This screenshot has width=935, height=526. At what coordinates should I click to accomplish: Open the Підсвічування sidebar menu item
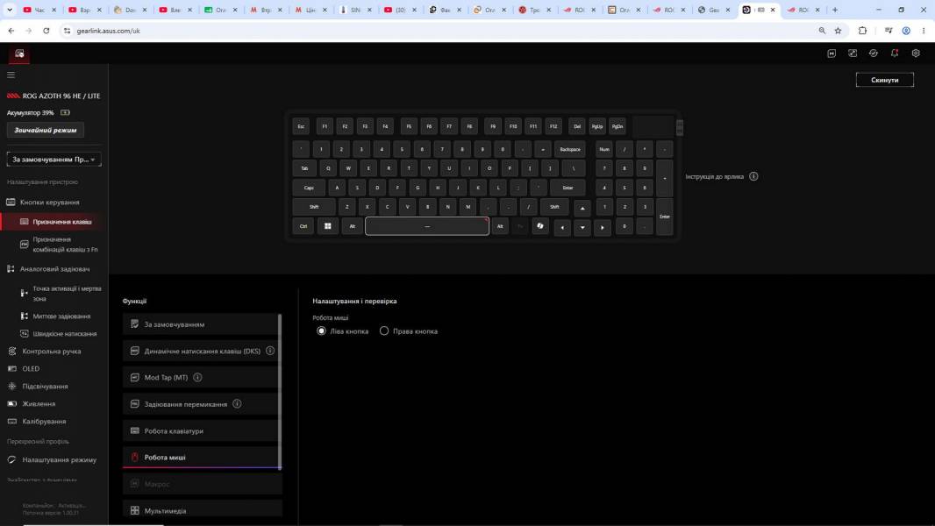coord(45,386)
